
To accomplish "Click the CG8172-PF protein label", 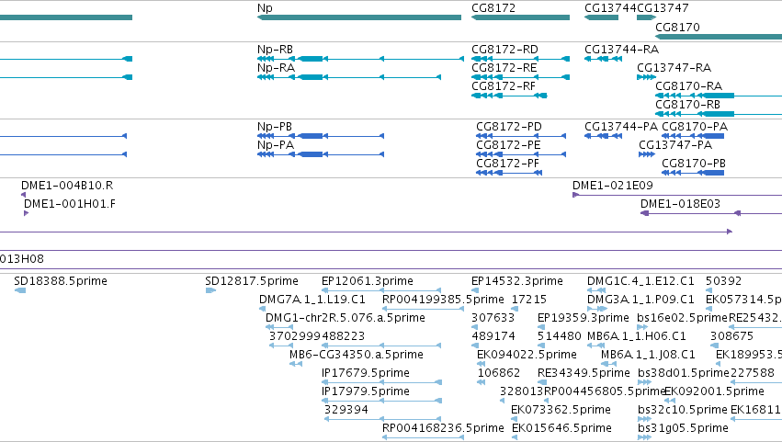I will (507, 164).
